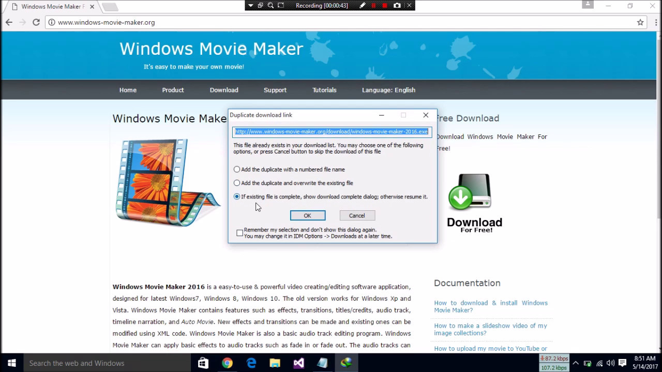Screen dimensions: 662x372
Task: Check Remember my selection checkbox
Action: [x=239, y=233]
